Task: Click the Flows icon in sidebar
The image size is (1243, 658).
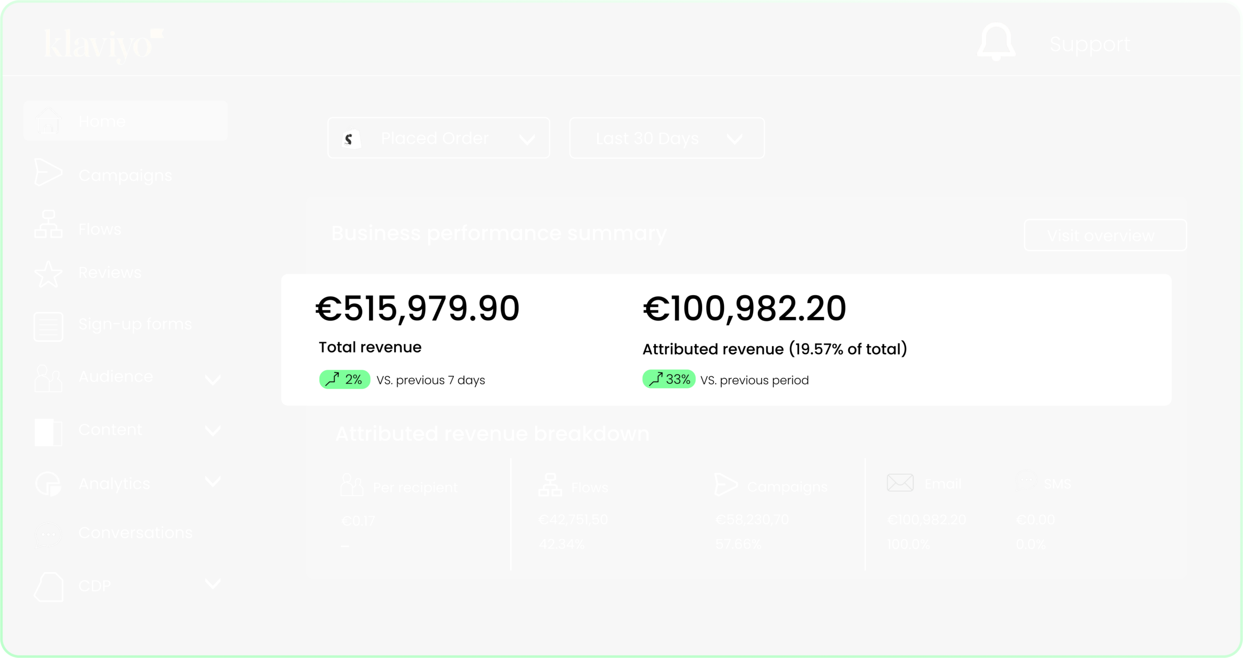Action: coord(47,229)
